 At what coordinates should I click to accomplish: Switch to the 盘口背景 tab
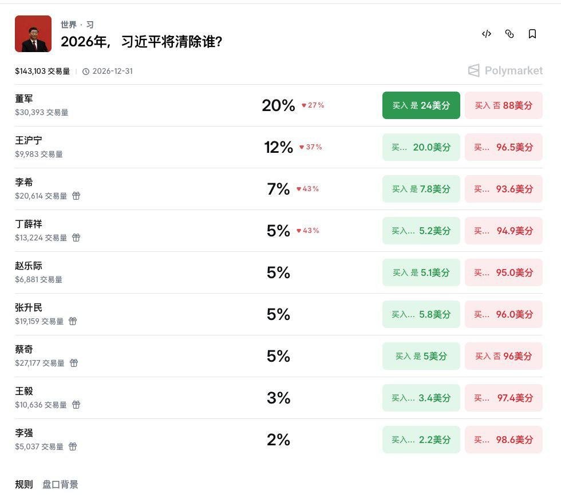pyautogui.click(x=60, y=484)
